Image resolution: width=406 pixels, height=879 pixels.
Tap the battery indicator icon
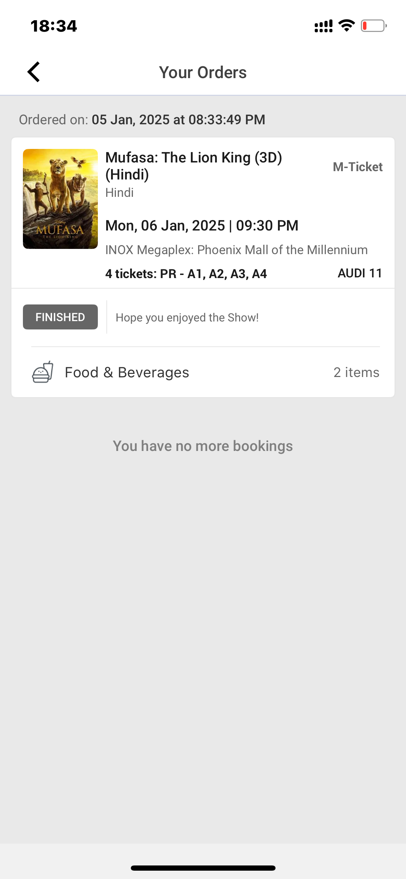(x=373, y=26)
